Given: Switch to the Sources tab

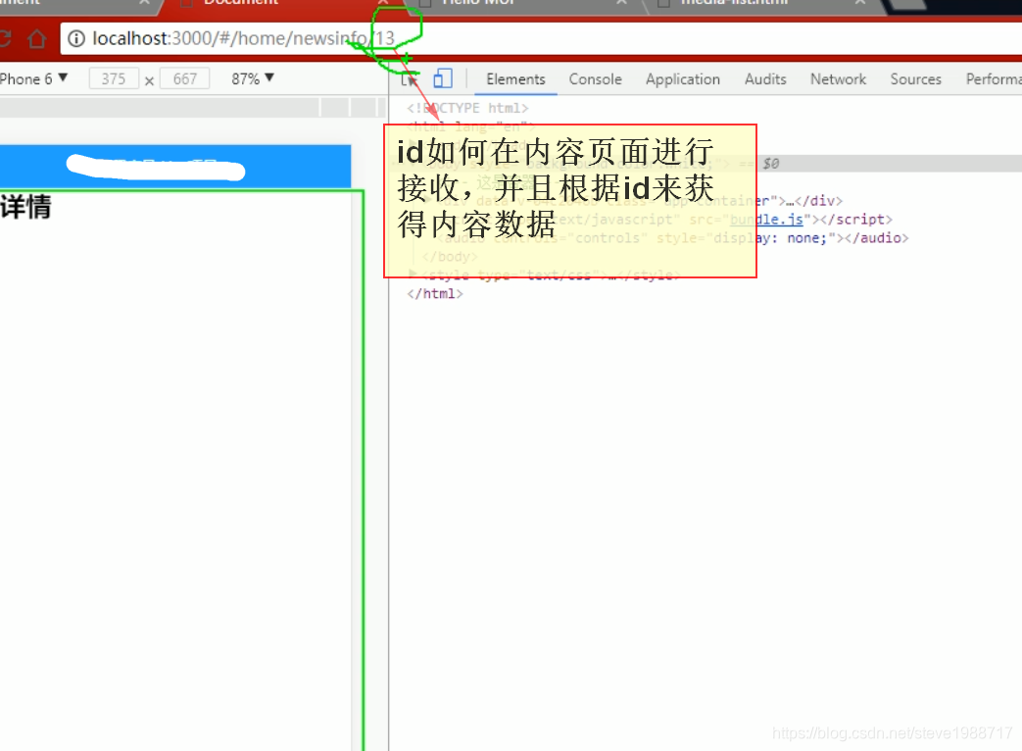Looking at the screenshot, I should click(916, 79).
